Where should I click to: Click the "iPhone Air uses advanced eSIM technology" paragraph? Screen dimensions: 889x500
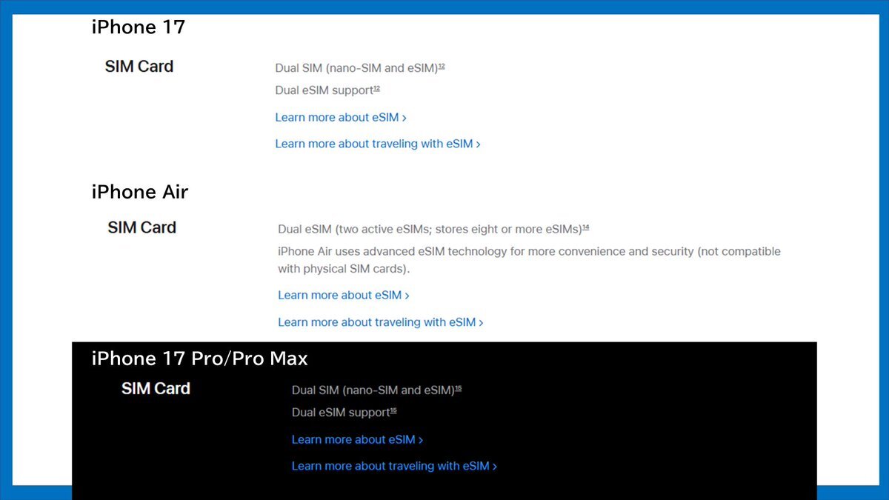pyautogui.click(x=529, y=259)
